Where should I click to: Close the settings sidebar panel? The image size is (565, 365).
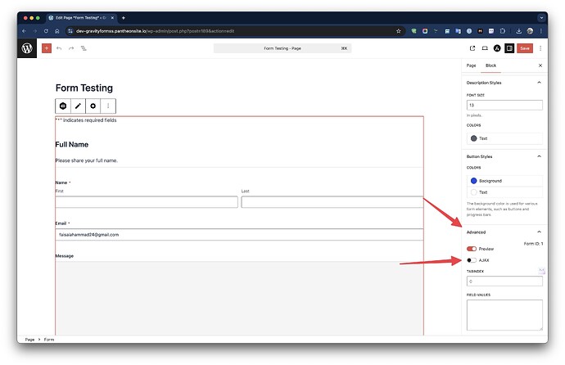[x=540, y=65]
